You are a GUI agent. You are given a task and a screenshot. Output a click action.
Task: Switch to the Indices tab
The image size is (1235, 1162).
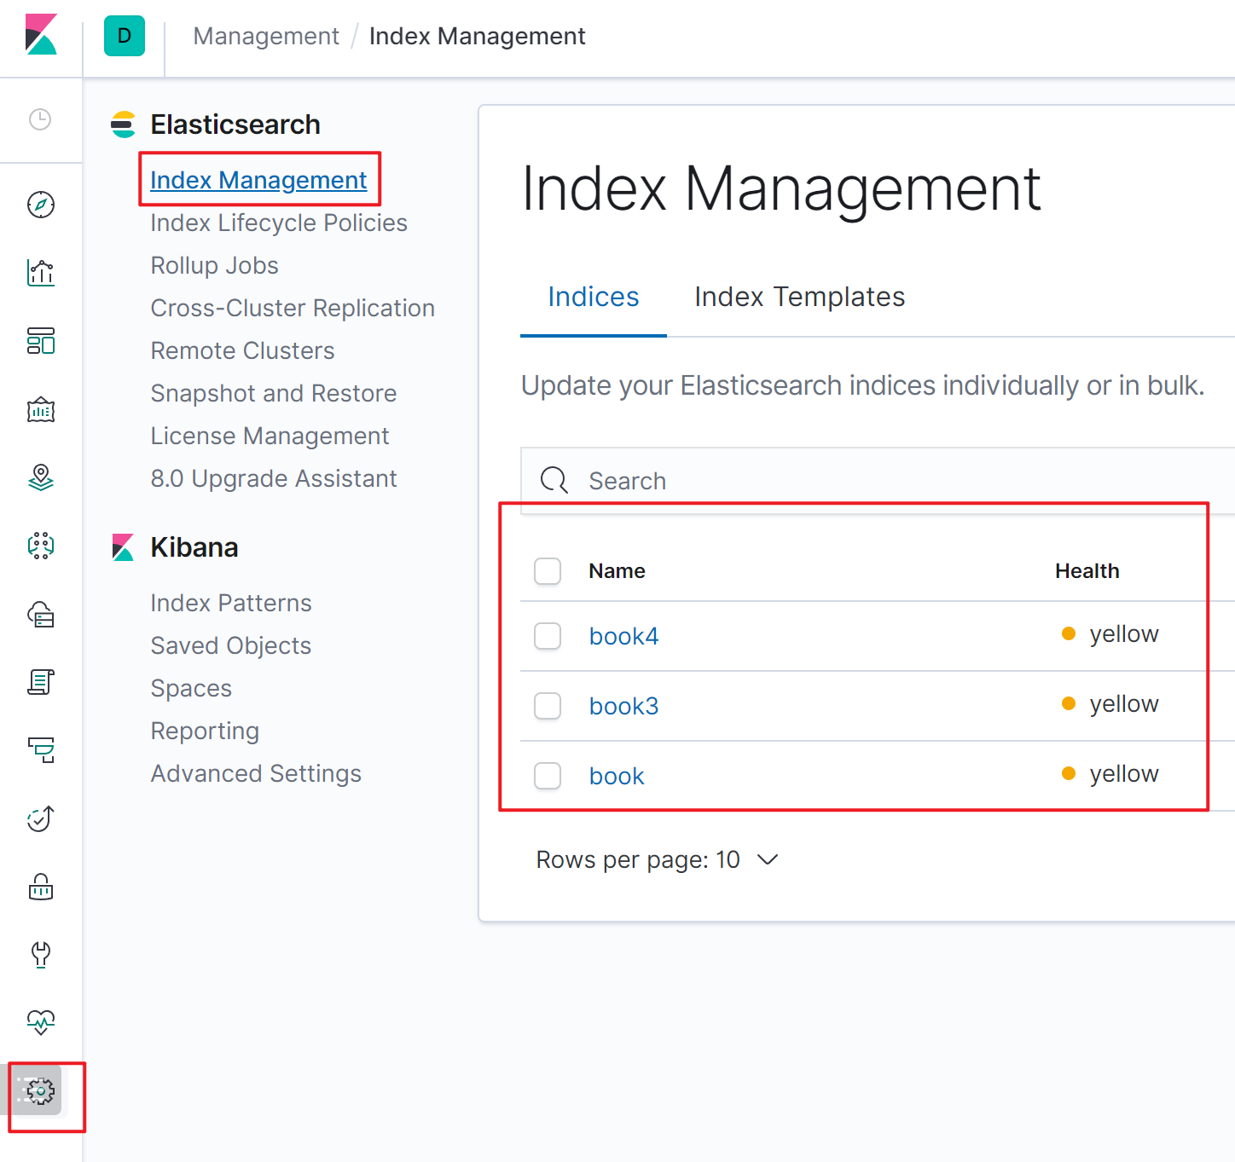tap(593, 297)
